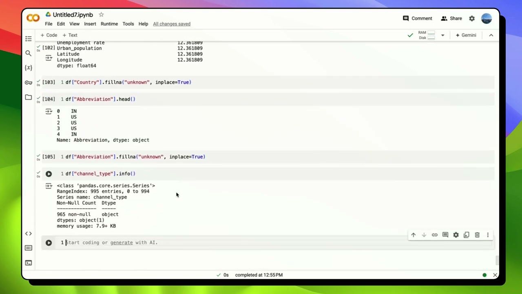Click the 'Name: Abbreviation, dtype: object' output
This screenshot has height=294, width=522.
tap(103, 140)
